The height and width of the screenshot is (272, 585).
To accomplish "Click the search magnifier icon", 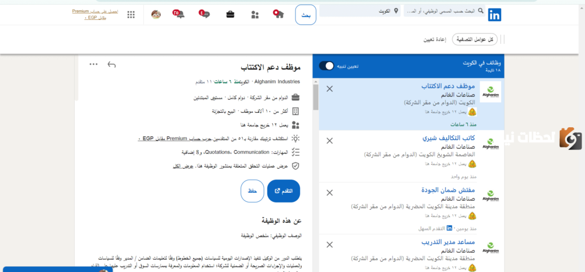I will coord(480,11).
